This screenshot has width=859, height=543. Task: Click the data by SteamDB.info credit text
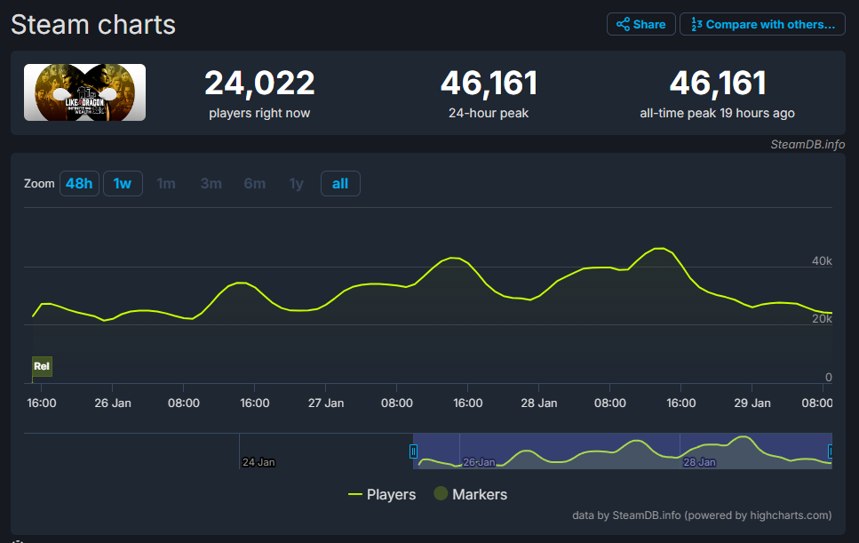pos(702,515)
